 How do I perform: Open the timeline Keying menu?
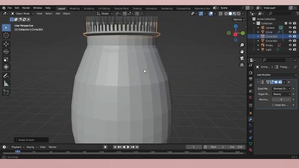click(x=32, y=147)
